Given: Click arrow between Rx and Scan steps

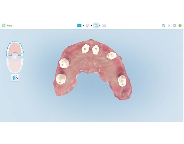Looking at the screenshot, I should (x=83, y=26).
